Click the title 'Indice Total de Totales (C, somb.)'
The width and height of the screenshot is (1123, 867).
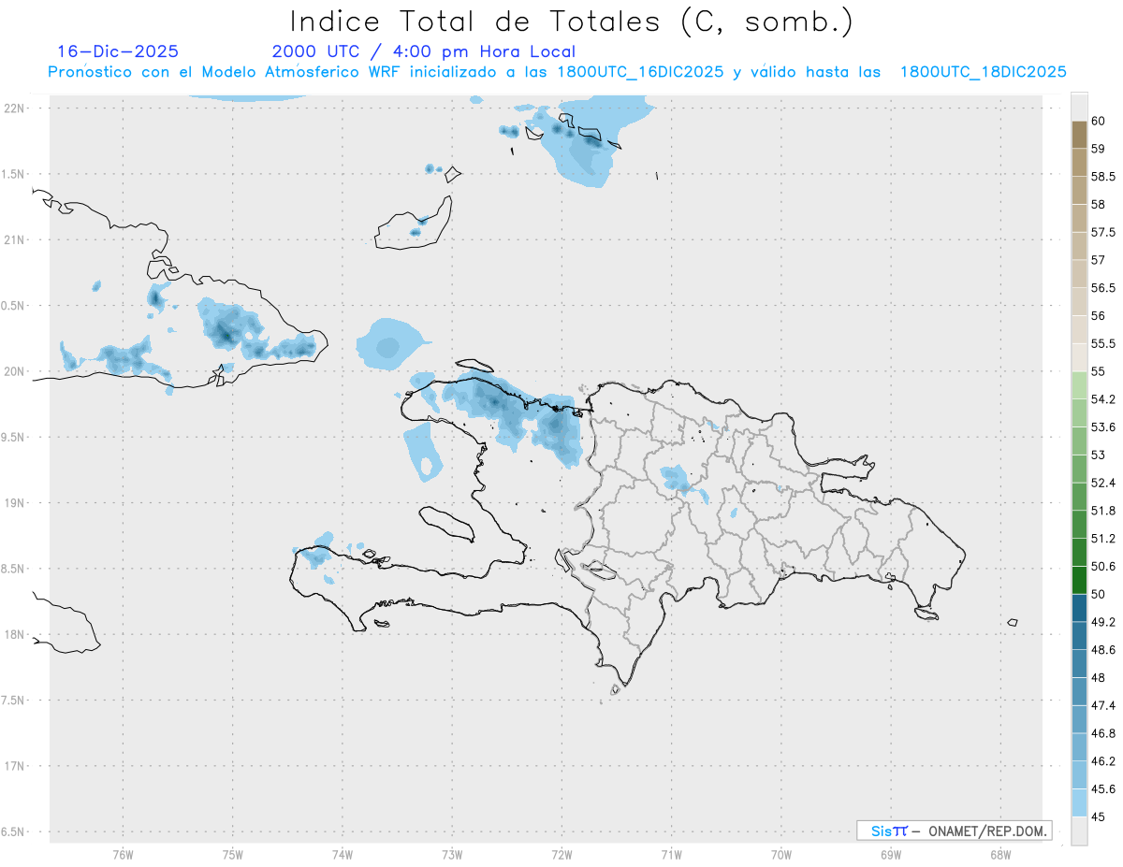coord(572,21)
